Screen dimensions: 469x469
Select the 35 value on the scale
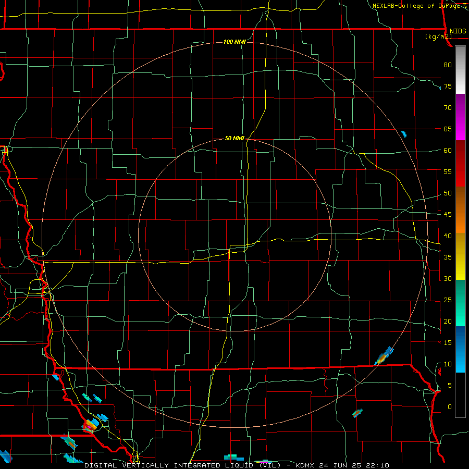point(448,257)
